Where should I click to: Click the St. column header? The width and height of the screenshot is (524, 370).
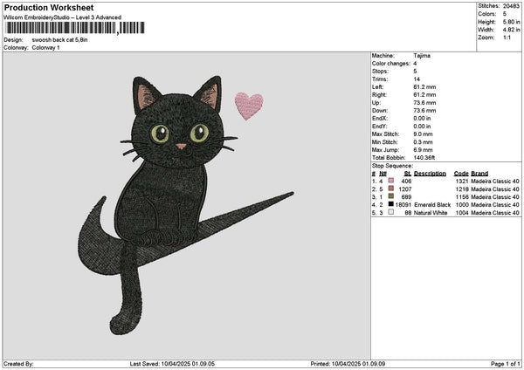[x=408, y=174]
